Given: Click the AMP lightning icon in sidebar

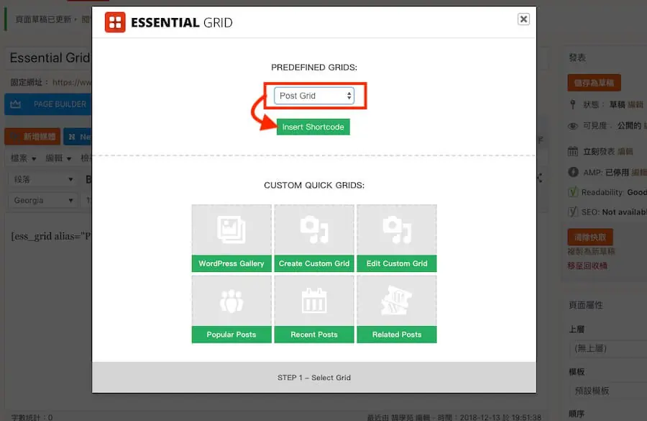Looking at the screenshot, I should tap(573, 172).
